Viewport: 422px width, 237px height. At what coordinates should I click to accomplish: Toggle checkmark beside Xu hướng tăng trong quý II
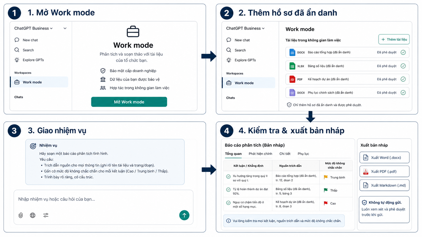click(x=228, y=177)
